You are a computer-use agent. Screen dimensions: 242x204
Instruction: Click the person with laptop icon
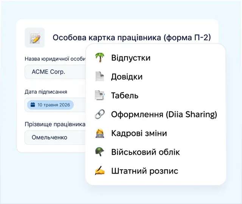(x=100, y=133)
